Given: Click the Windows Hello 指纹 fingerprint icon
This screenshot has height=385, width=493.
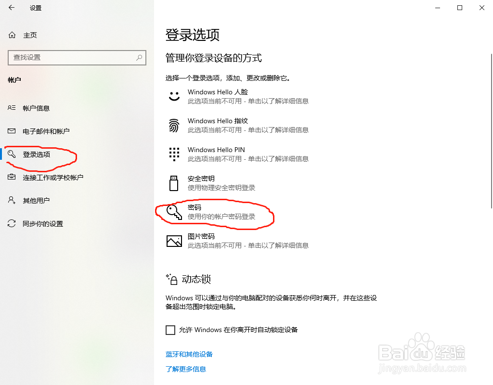Looking at the screenshot, I should tap(174, 126).
